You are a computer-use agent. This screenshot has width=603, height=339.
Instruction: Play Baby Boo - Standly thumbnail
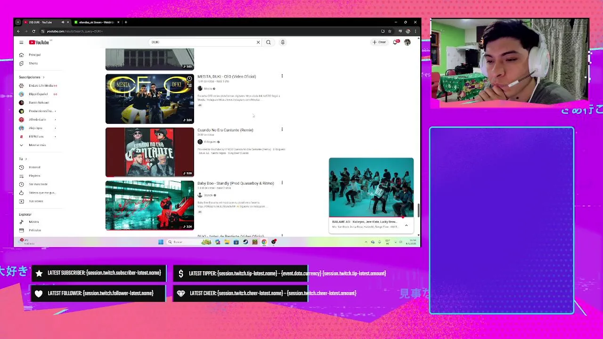pyautogui.click(x=150, y=205)
